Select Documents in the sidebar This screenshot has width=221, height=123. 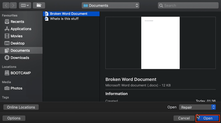[20, 50]
